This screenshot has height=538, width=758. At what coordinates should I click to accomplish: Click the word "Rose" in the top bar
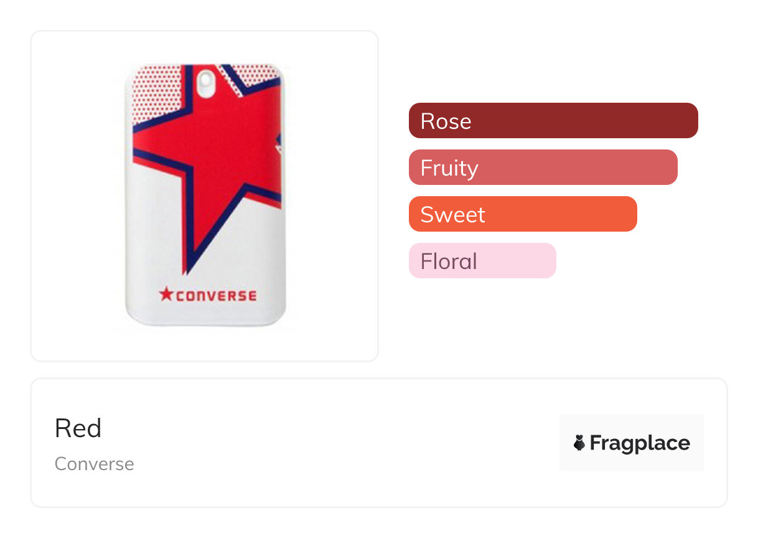446,121
